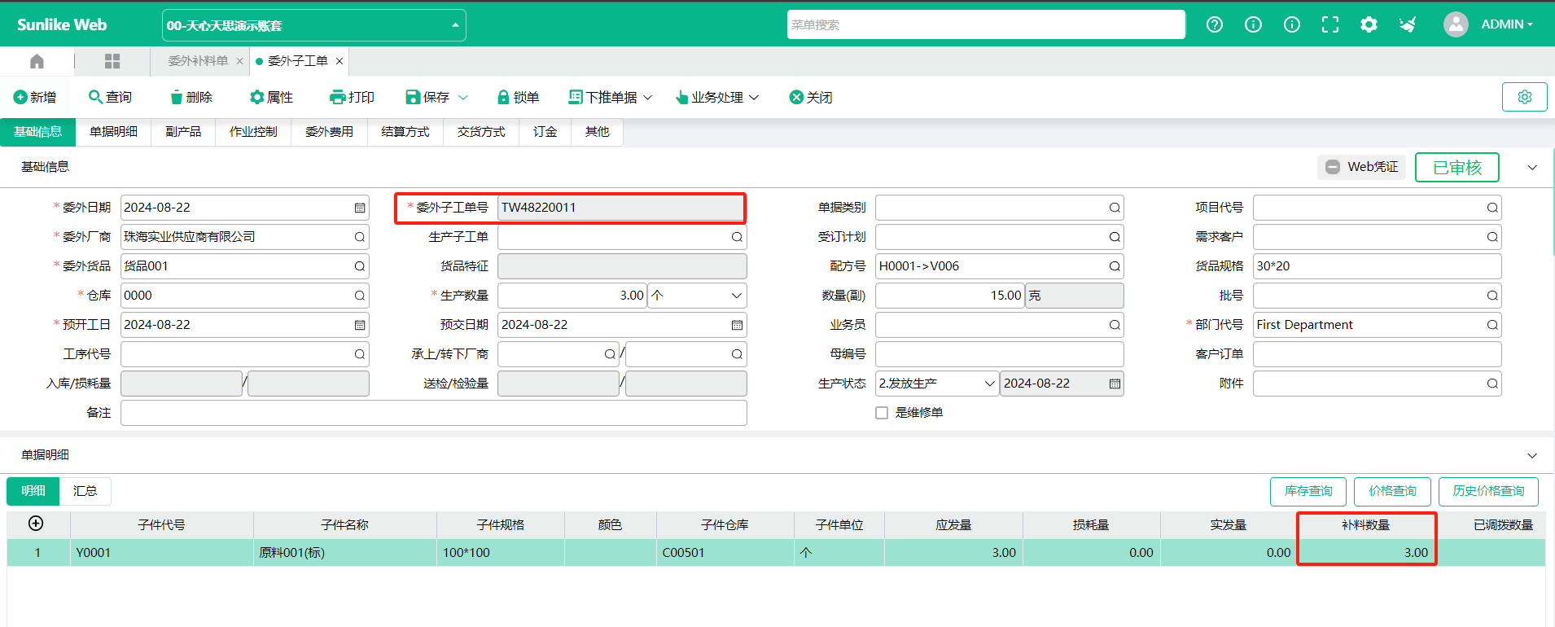
Task: Toggle the 是维修单 checkbox
Action: 882,413
